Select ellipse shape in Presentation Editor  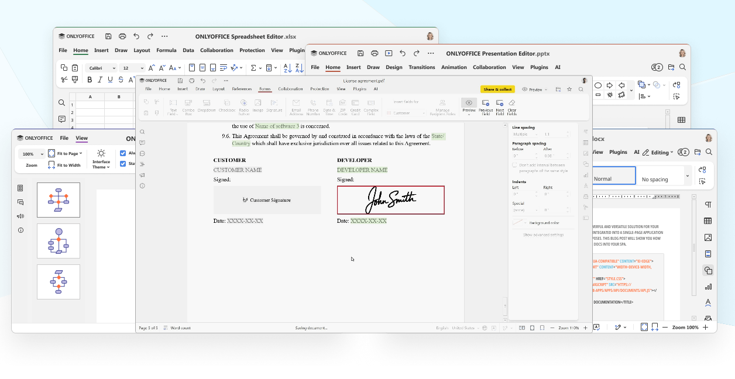pos(598,85)
